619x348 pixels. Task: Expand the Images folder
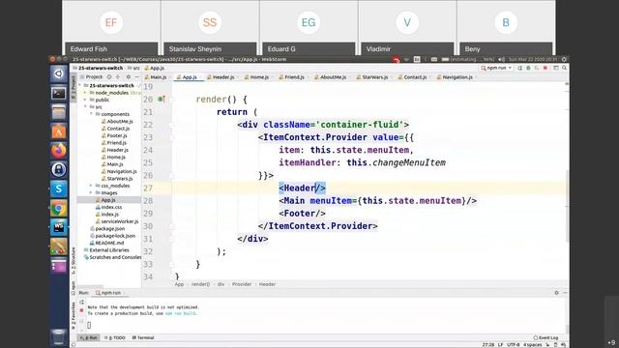point(91,192)
